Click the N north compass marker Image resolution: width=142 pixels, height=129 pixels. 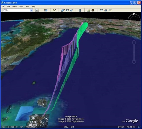coord(134,14)
